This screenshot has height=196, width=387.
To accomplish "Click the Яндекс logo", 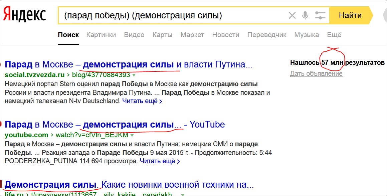I will tap(25, 15).
